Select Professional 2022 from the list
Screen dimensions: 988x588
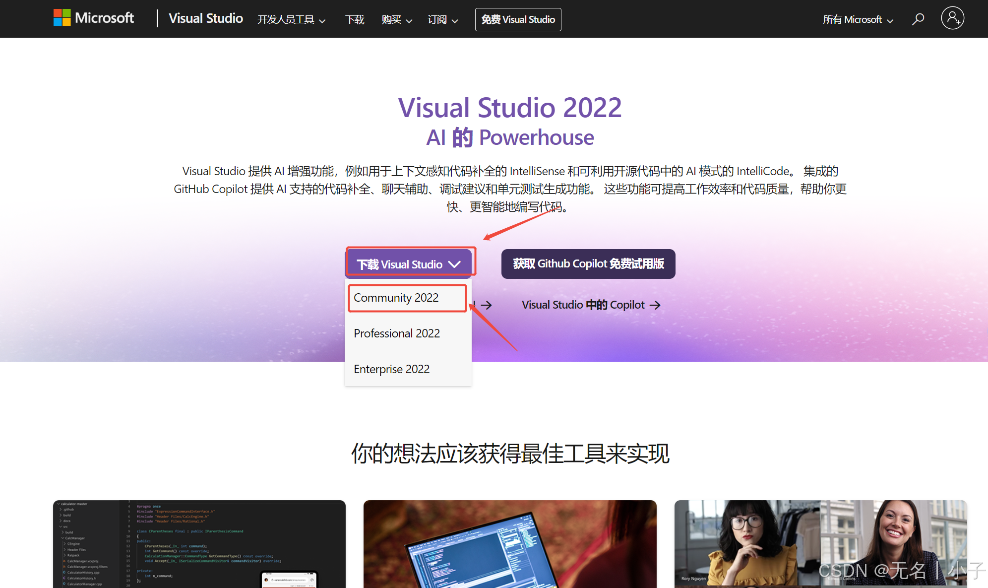tap(396, 333)
